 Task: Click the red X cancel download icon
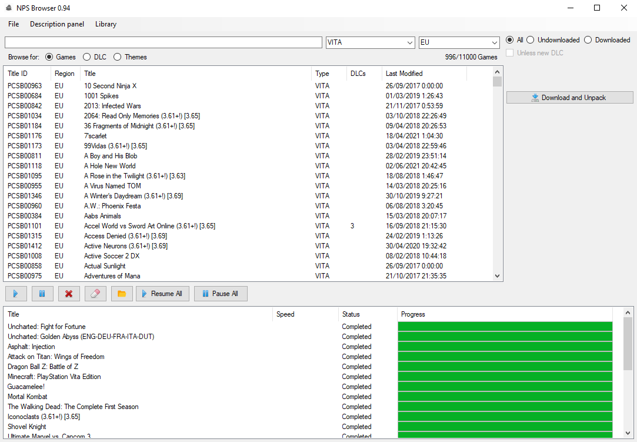(x=69, y=294)
